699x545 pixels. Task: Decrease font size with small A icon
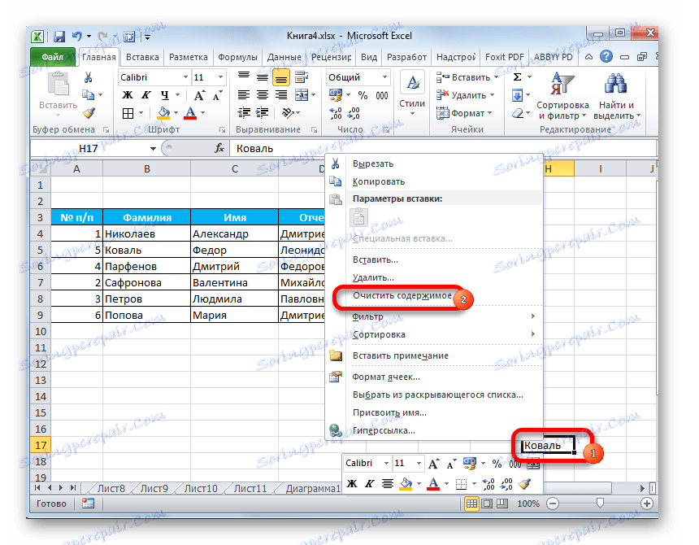pos(217,95)
